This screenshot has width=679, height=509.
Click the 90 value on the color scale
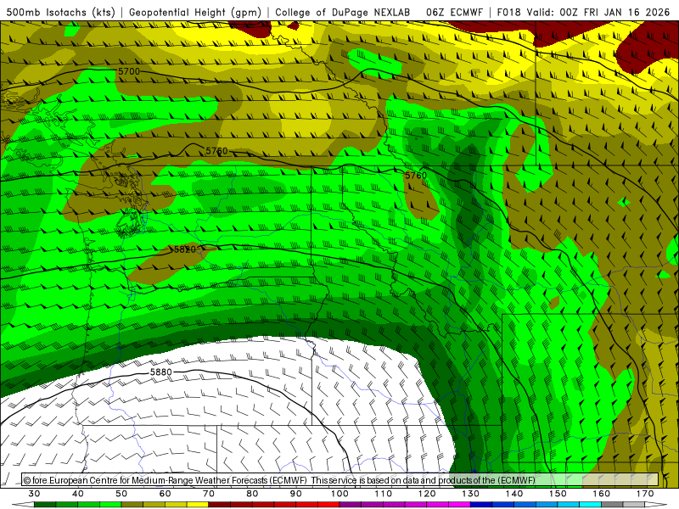[296, 494]
